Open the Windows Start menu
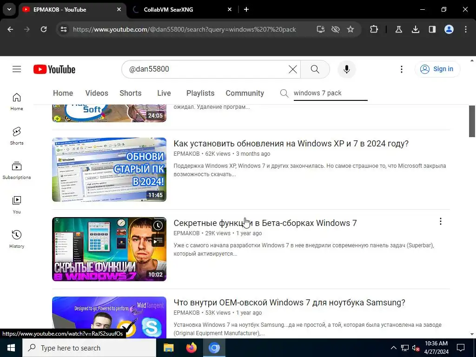476x357 pixels. (x=11, y=348)
